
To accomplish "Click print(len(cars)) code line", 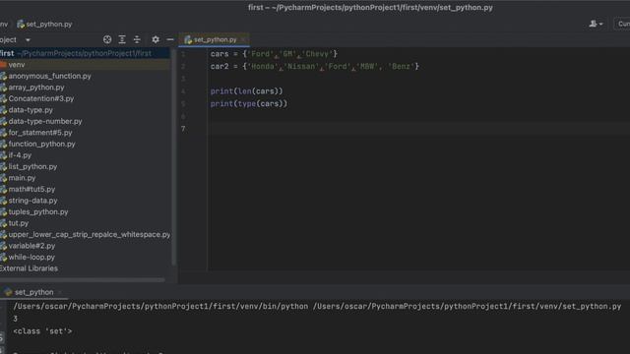I will tap(247, 91).
